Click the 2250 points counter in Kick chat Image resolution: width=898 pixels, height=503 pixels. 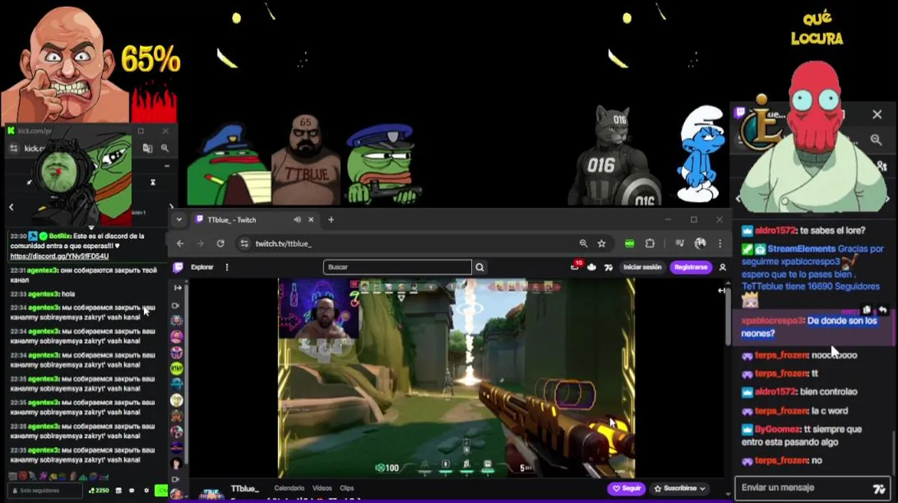(x=99, y=490)
